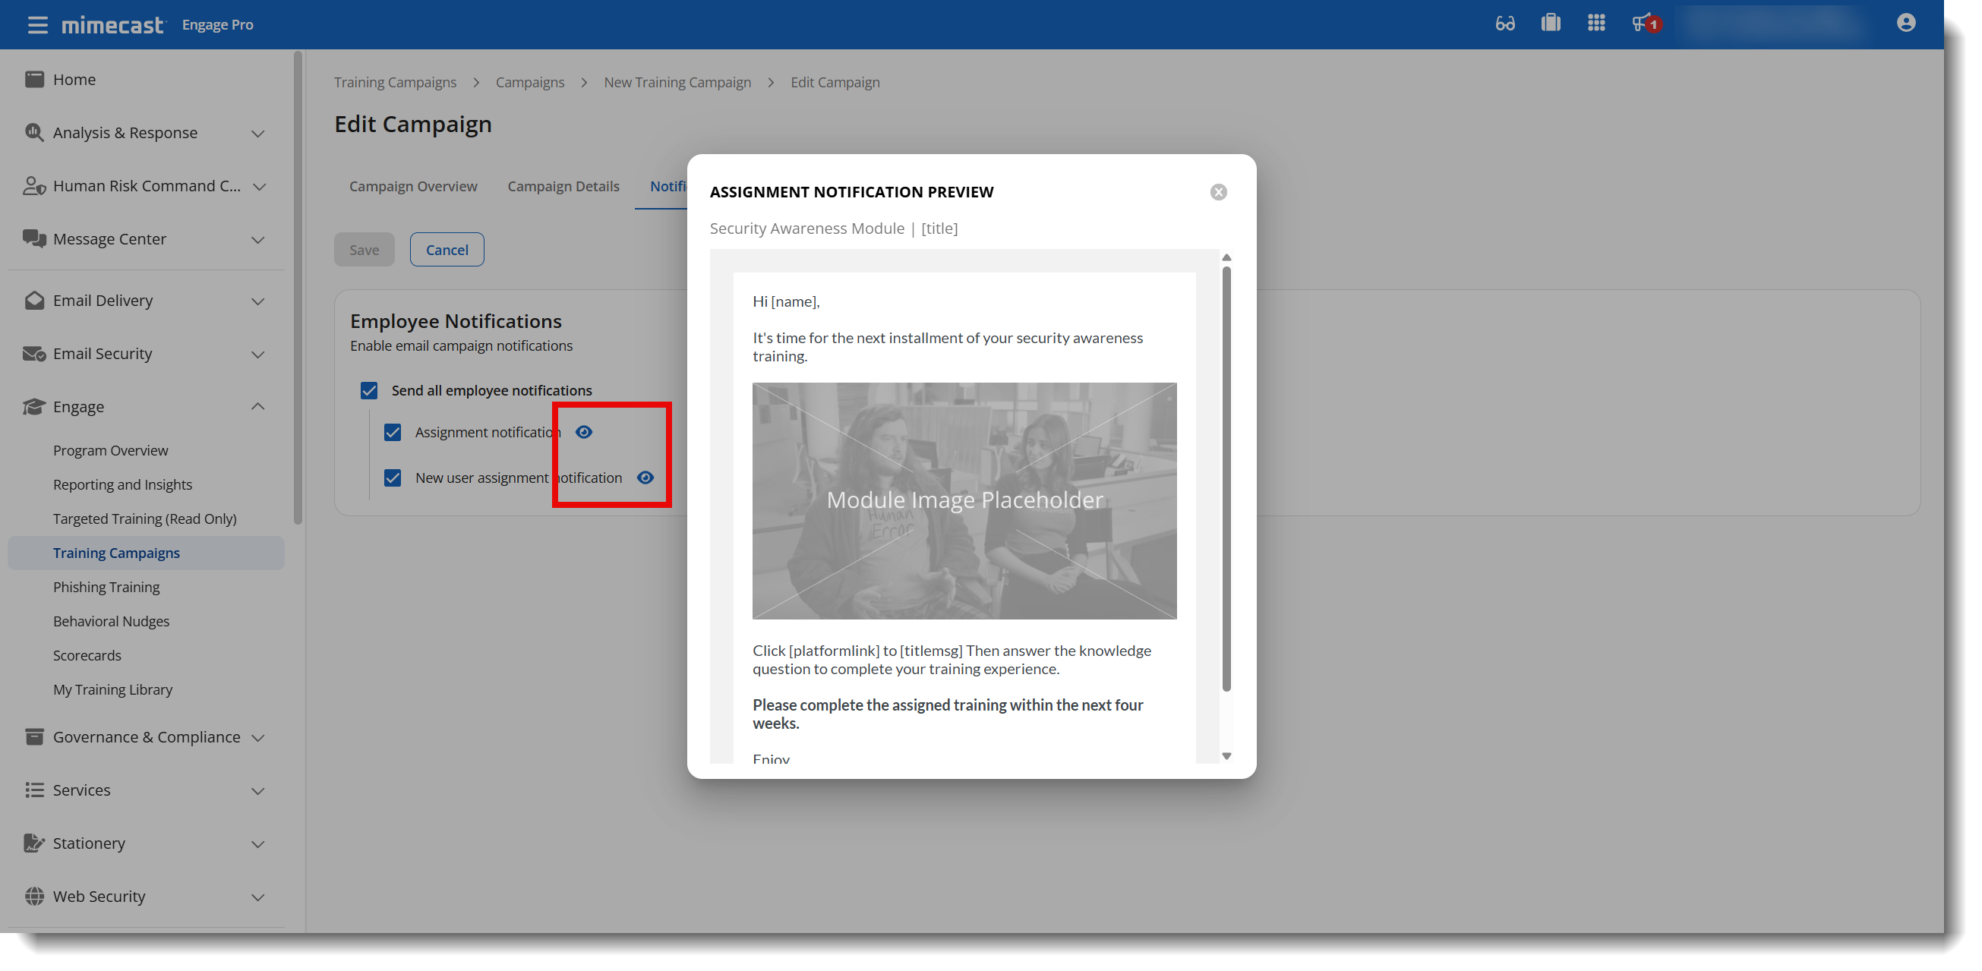Toggle Send all employee notifications checkbox
Image resolution: width=1982 pixels, height=971 pixels.
click(x=369, y=390)
